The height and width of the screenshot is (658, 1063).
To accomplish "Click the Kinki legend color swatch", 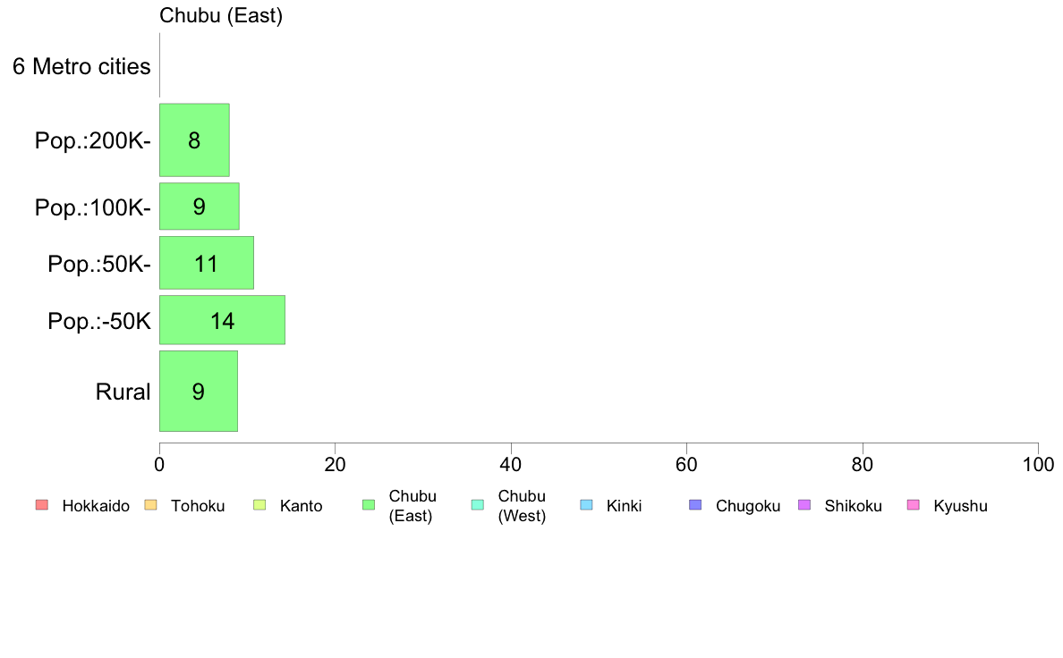I will click(x=586, y=505).
